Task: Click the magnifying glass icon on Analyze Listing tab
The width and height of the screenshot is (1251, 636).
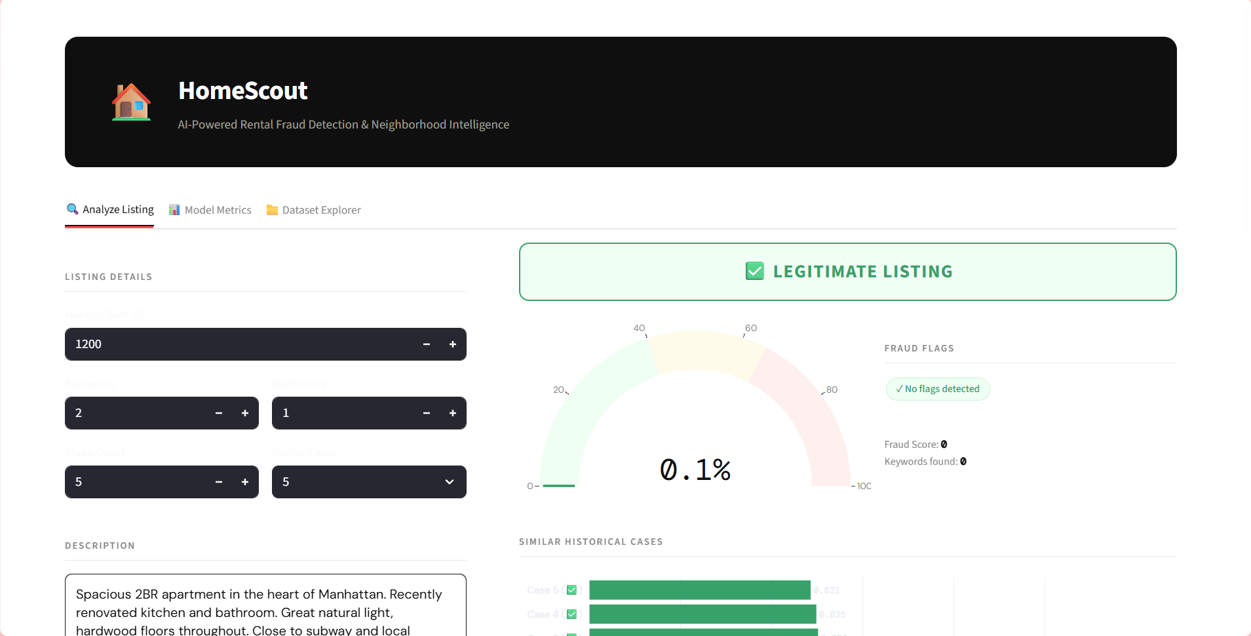Action: 72,209
